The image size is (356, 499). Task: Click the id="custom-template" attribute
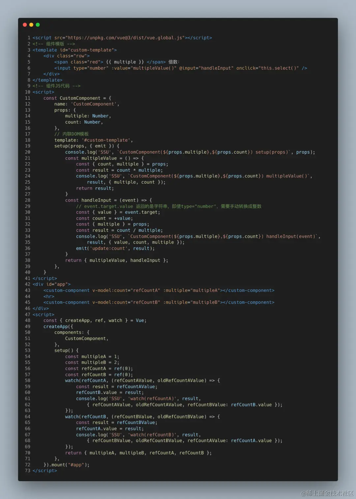[x=87, y=50]
